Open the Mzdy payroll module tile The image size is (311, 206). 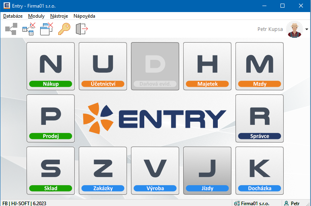click(x=260, y=66)
